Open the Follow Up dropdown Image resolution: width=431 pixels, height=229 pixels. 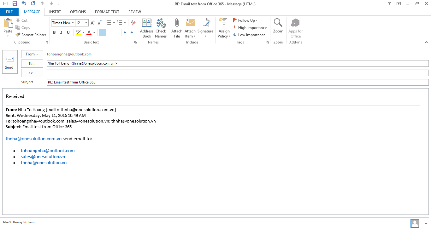(245, 20)
